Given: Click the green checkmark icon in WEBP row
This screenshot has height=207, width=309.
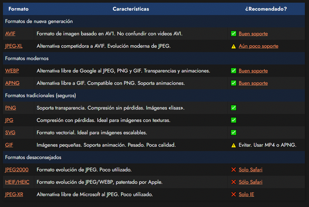Looking at the screenshot, I should tap(234, 71).
